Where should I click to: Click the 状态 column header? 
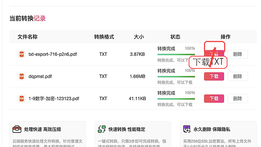175,37
